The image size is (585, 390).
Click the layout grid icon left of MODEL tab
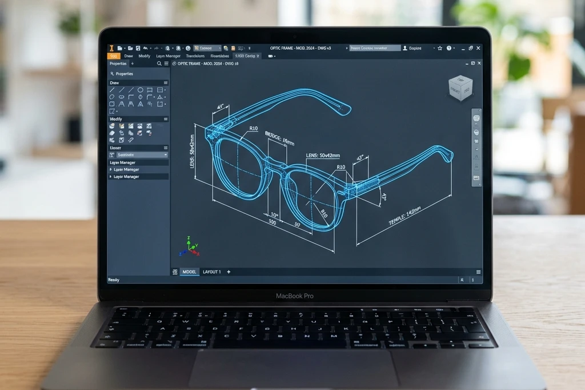[175, 272]
